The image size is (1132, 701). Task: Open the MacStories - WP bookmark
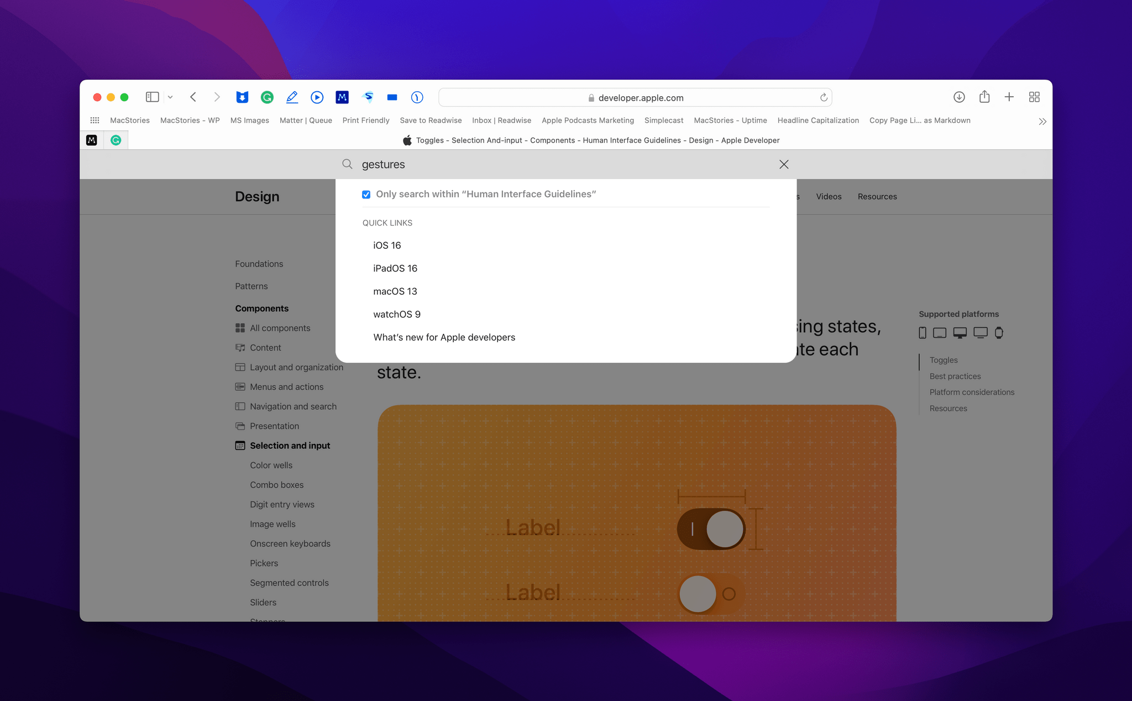click(190, 121)
